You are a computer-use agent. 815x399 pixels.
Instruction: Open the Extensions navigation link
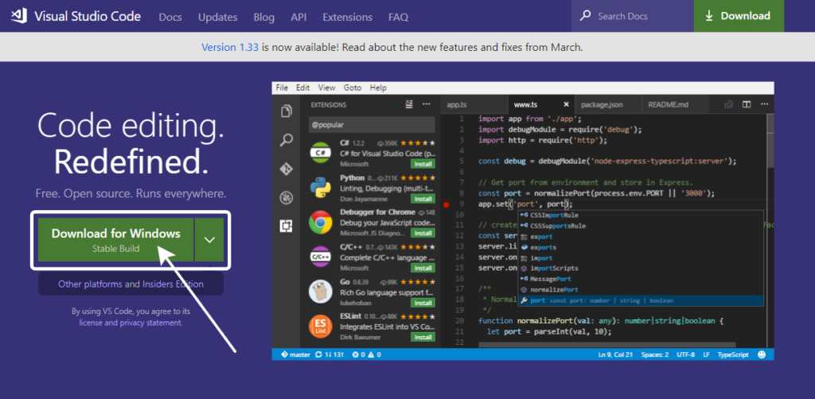(348, 18)
